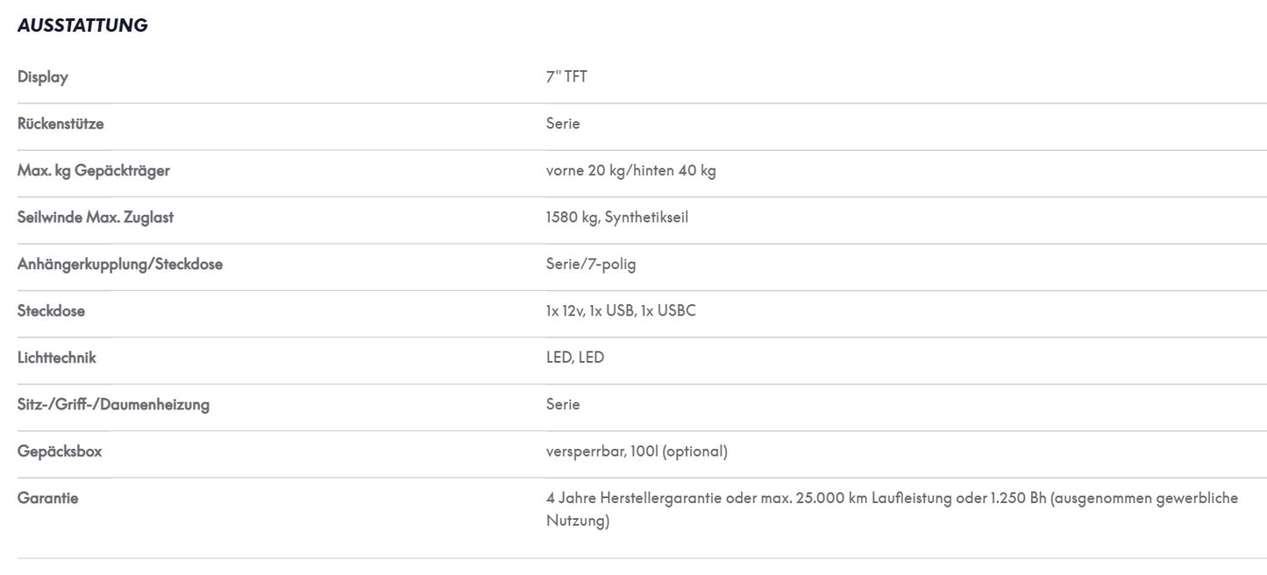Select the Gepäcksbox label
The height and width of the screenshot is (575, 1267).
[60, 451]
